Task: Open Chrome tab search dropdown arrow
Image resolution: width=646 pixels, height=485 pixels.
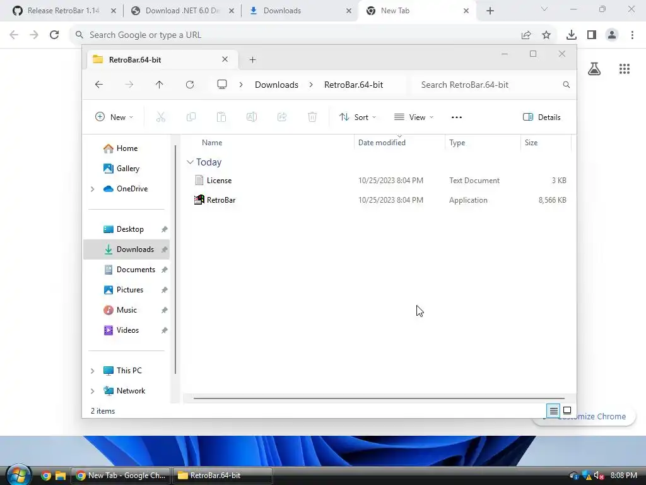Action: (x=544, y=9)
